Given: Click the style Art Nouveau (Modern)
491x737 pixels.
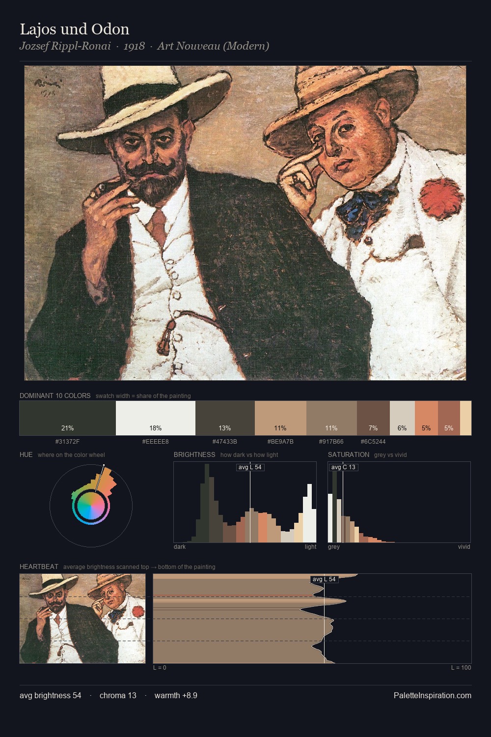Looking at the screenshot, I should click(x=213, y=46).
